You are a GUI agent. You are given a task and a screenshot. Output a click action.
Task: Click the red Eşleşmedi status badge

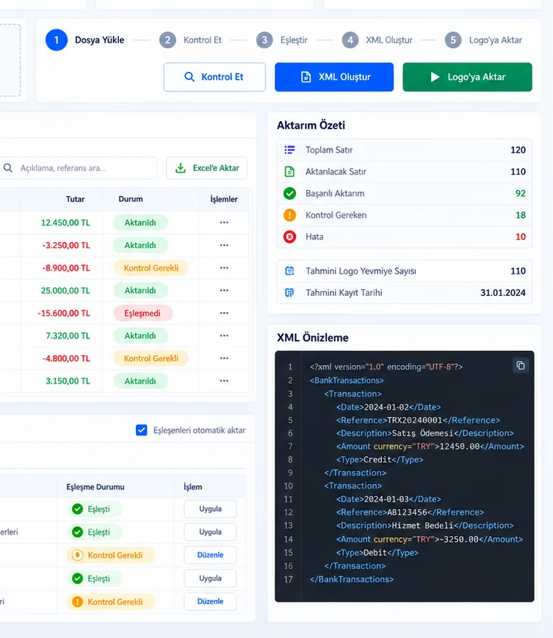142,313
